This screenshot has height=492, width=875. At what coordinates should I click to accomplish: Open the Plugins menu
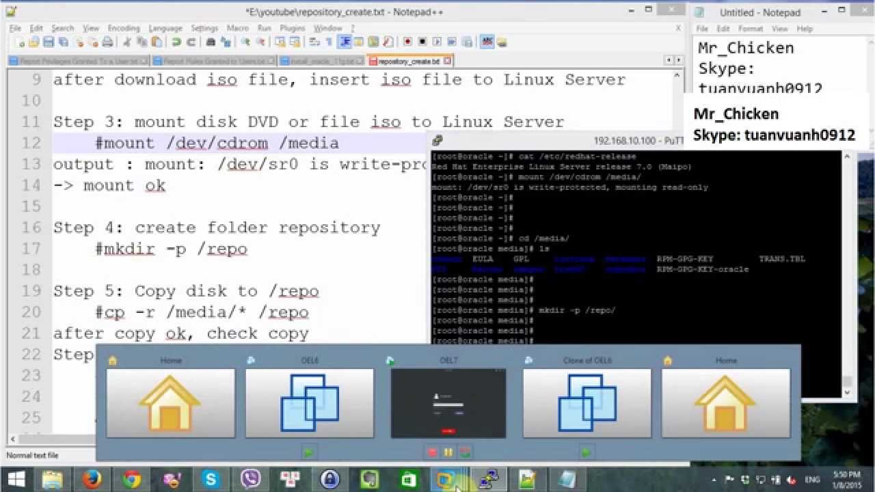point(293,28)
